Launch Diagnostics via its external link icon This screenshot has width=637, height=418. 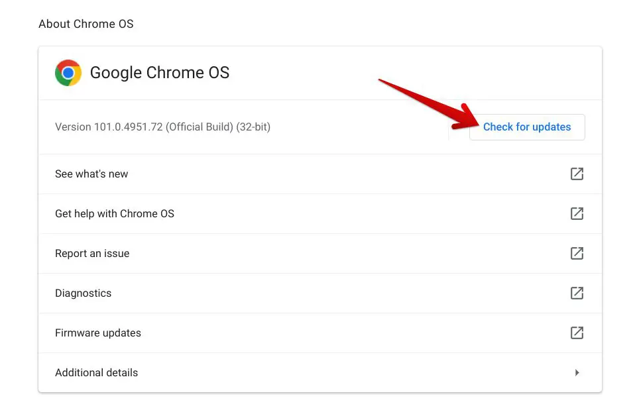tap(577, 293)
